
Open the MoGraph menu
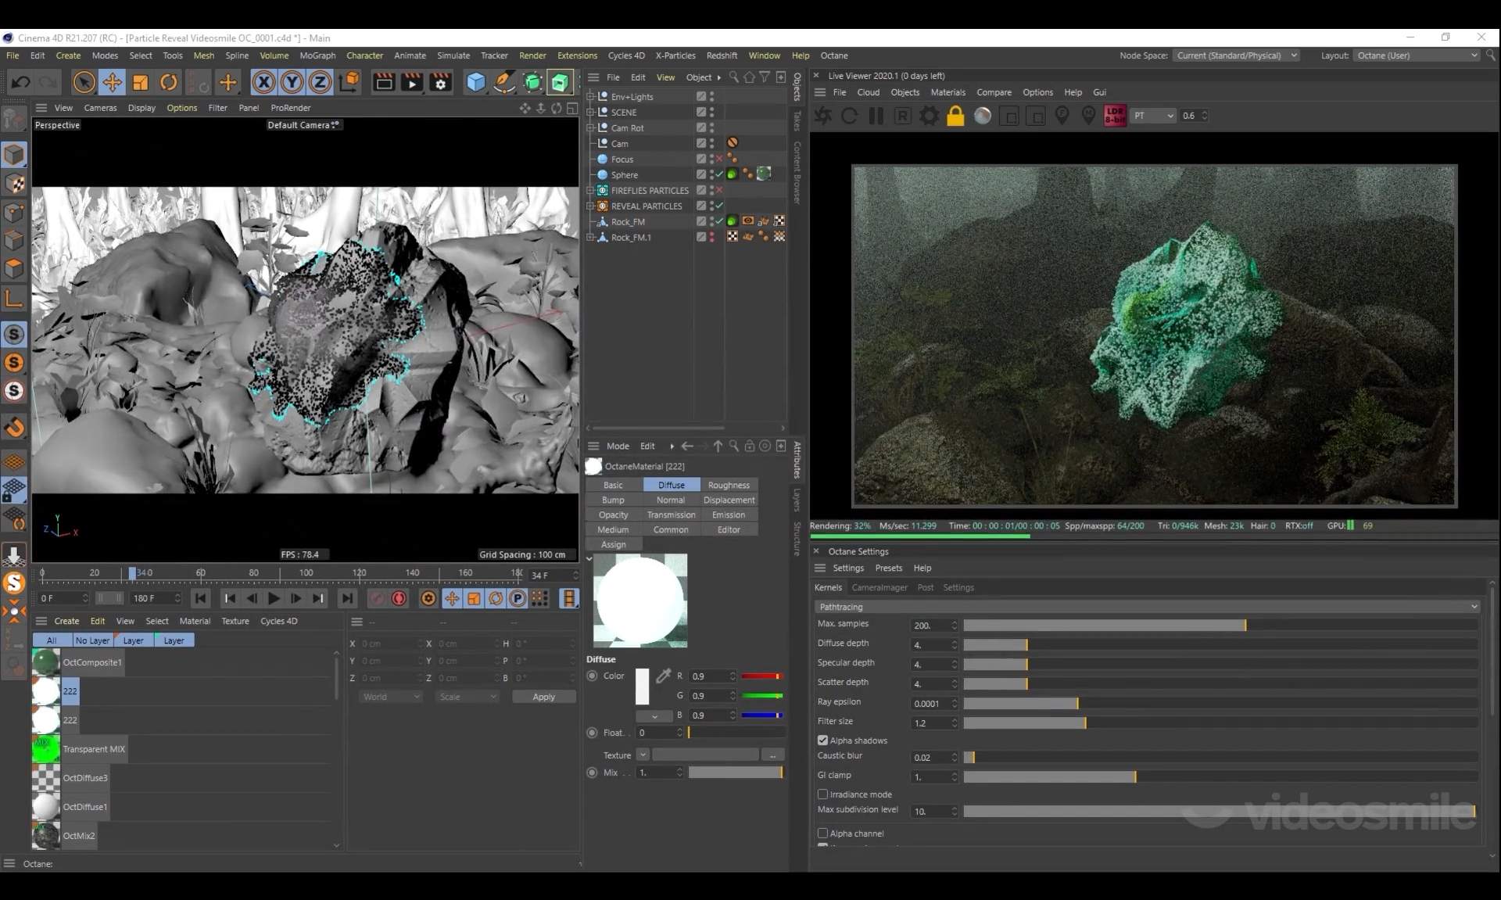point(317,56)
